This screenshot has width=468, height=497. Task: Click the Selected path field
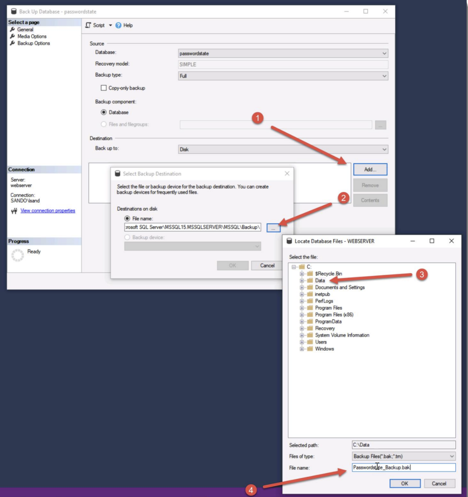tap(404, 445)
